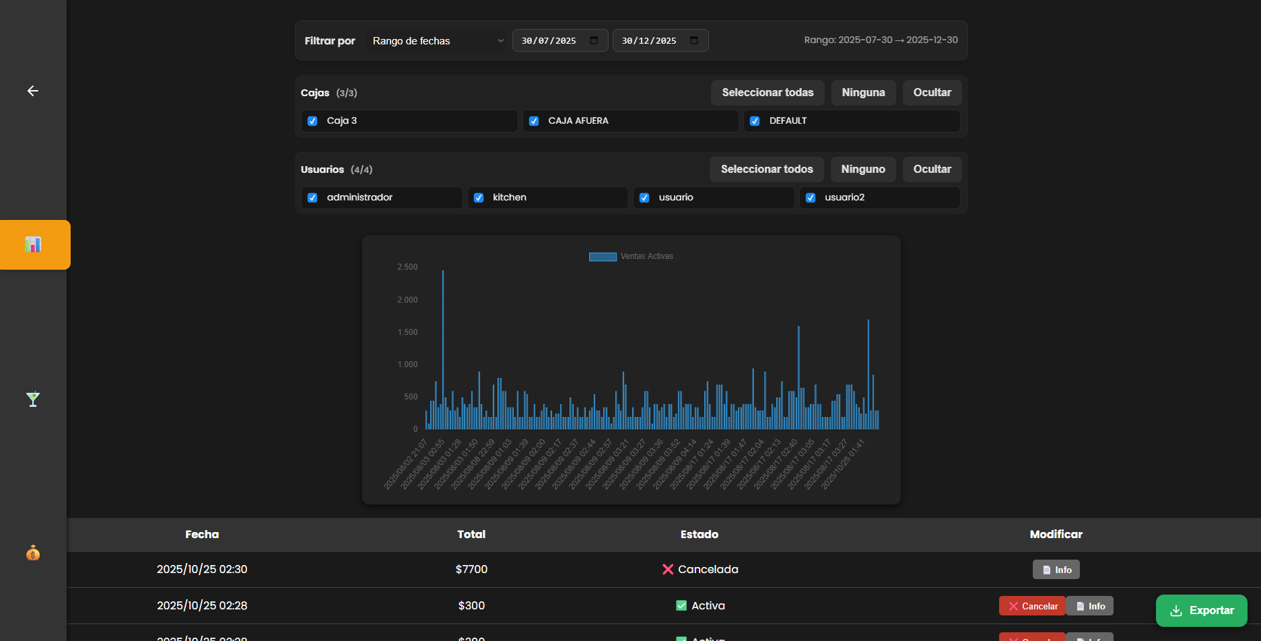Export data with the Exportar button

tap(1201, 611)
